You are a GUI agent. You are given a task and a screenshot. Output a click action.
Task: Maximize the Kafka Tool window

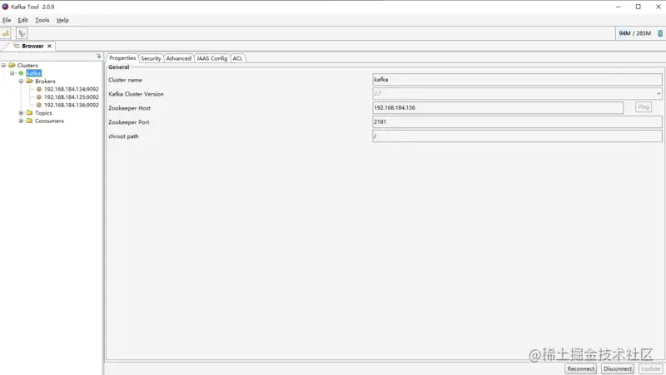click(x=638, y=7)
